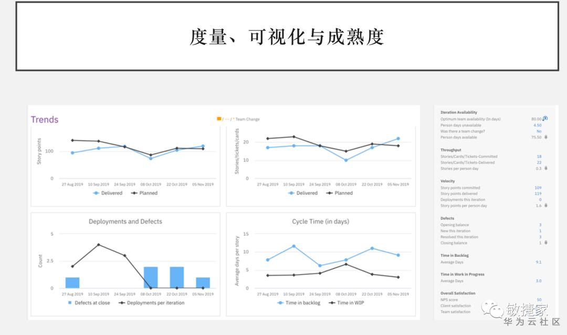Click the NPS score value 50
This screenshot has width=567, height=335.
[x=539, y=300]
